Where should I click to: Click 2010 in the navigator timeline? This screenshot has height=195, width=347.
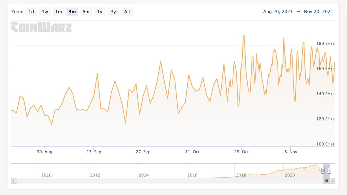point(46,175)
